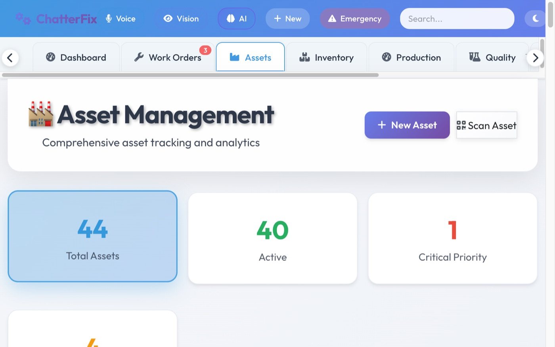Activate the Voice microphone button
This screenshot has height=347, width=555.
click(121, 19)
